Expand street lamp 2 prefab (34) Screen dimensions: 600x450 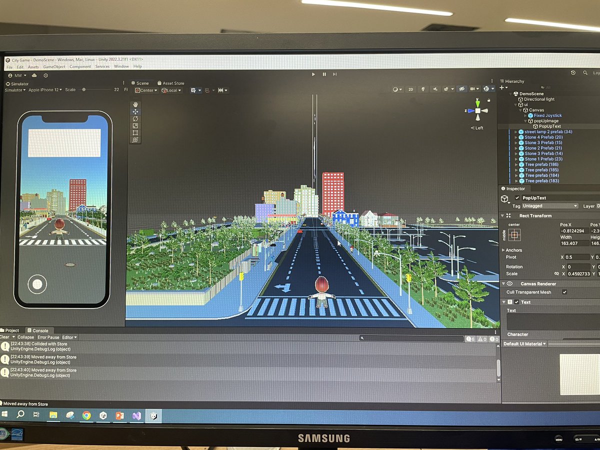tap(516, 132)
